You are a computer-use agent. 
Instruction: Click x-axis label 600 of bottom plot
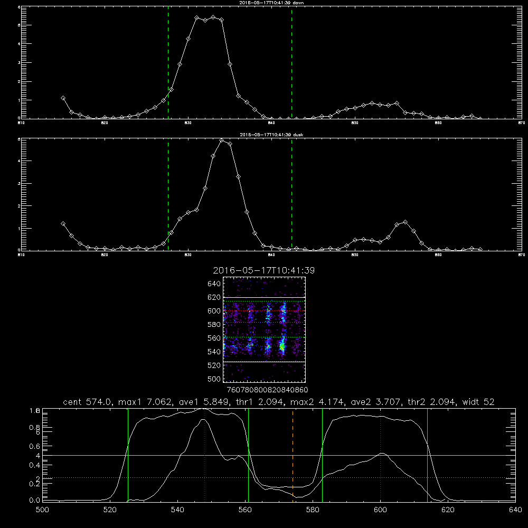[380, 510]
